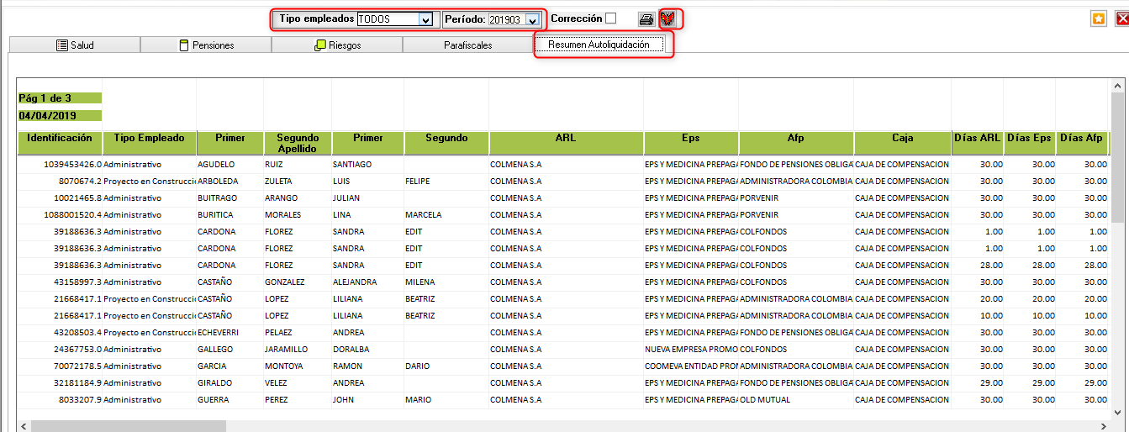Image resolution: width=1129 pixels, height=432 pixels.
Task: Click the printer icon in the toolbar
Action: [646, 19]
